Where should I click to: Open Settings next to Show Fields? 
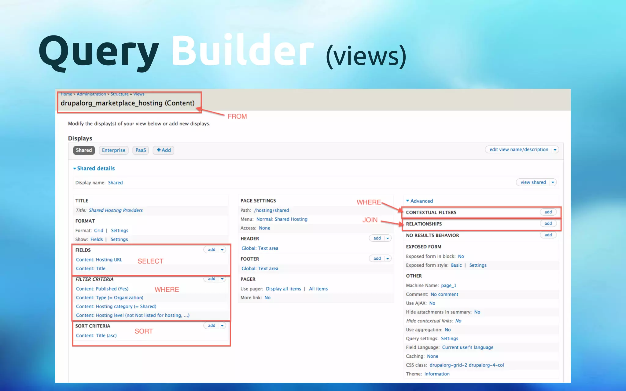[119, 239]
